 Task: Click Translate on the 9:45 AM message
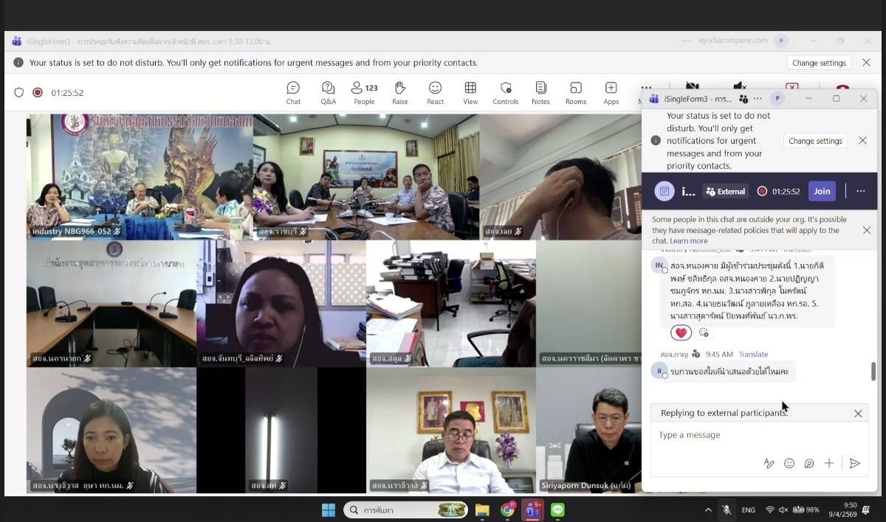(753, 355)
